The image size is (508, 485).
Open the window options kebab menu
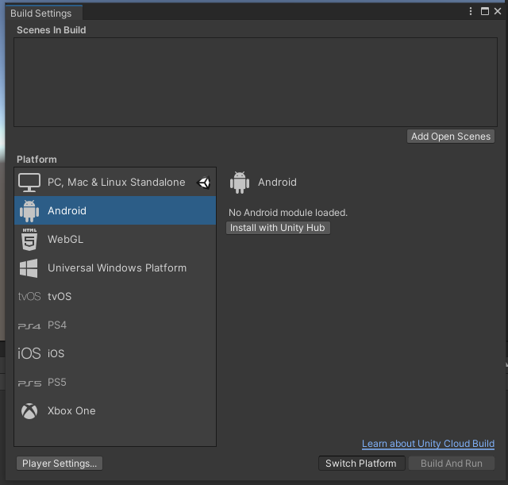point(471,11)
